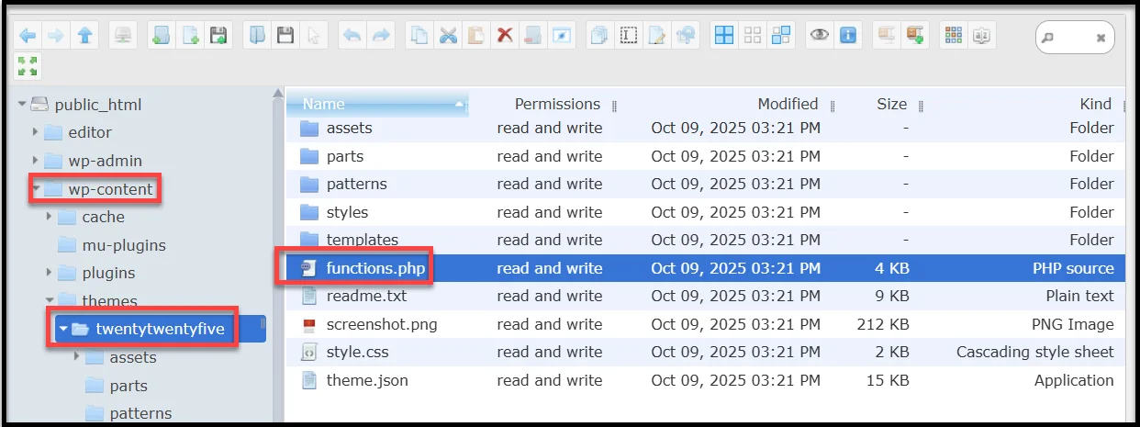Screen dimensions: 1140x427
Task: Click the Create archive icon
Action: coord(915,36)
